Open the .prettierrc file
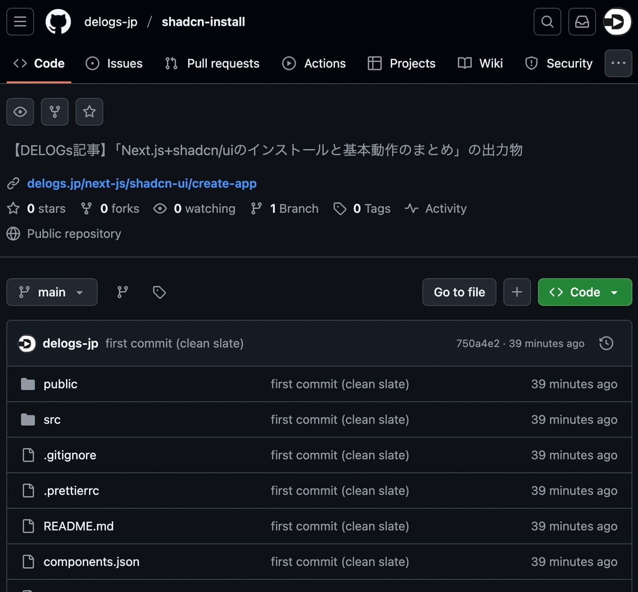 pos(71,491)
